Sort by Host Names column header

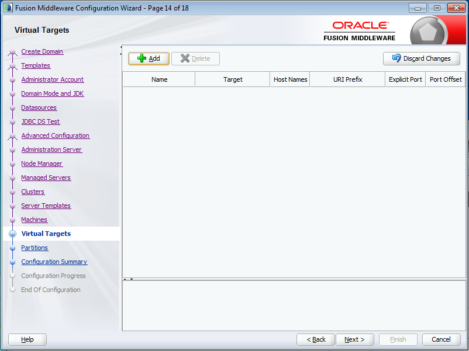[x=290, y=79]
